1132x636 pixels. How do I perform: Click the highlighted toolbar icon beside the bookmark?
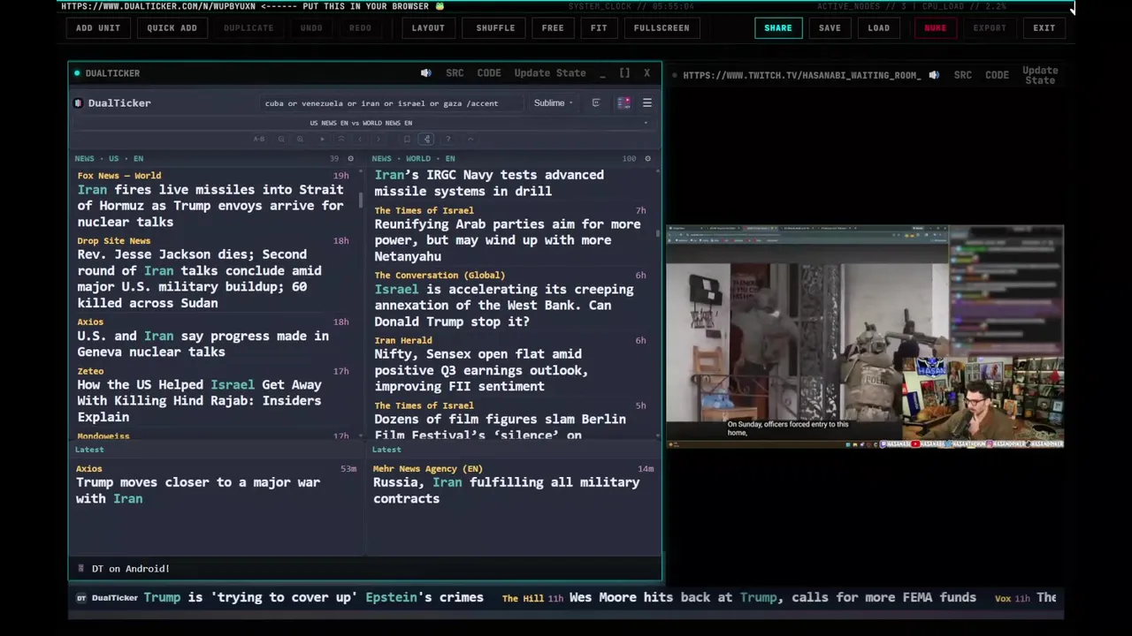pos(426,139)
